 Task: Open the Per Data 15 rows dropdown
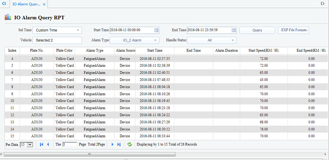(x=26, y=144)
